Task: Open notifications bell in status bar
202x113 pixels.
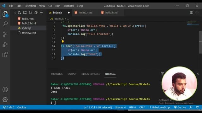Action: tap(197, 107)
